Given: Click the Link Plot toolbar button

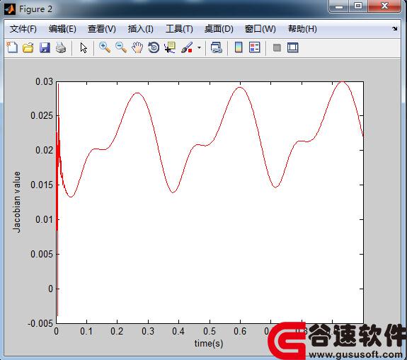Looking at the screenshot, I should (216, 47).
